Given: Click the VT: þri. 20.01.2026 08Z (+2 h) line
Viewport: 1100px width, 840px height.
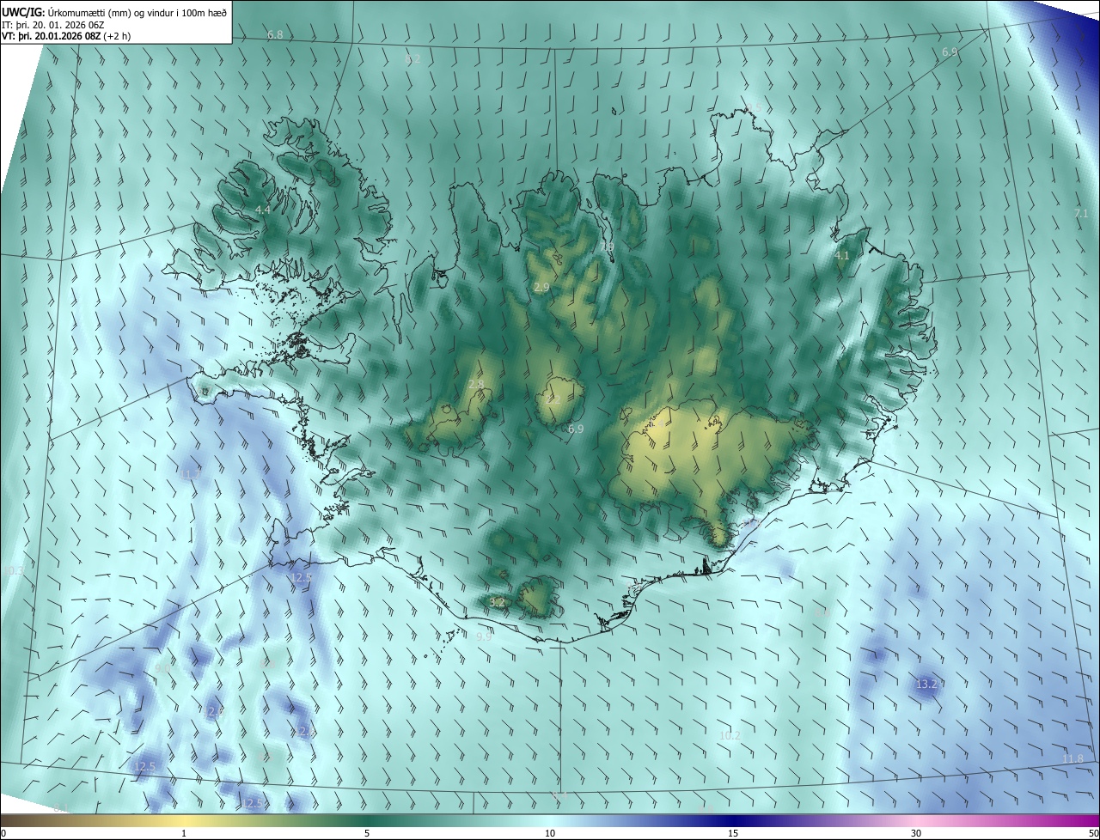Looking at the screenshot, I should click(x=66, y=36).
